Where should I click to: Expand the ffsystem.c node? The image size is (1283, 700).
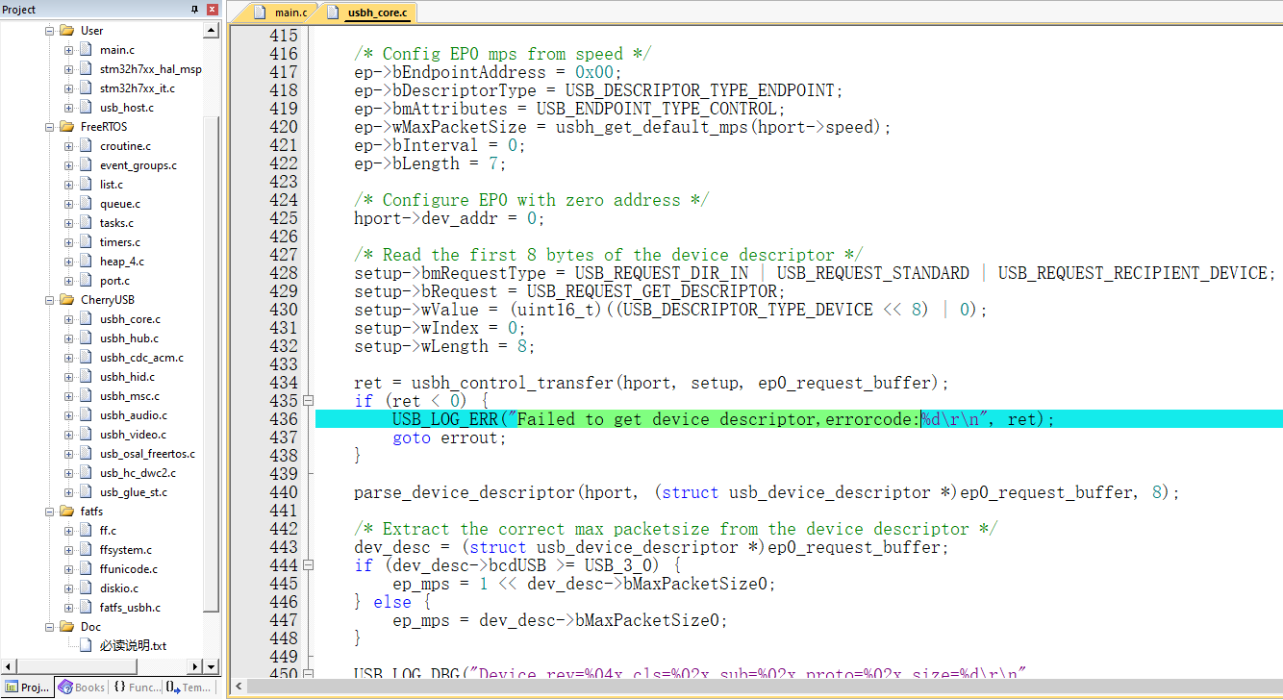coord(69,550)
